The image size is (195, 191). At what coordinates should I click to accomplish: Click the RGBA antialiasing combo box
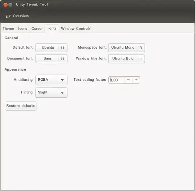[51, 80]
